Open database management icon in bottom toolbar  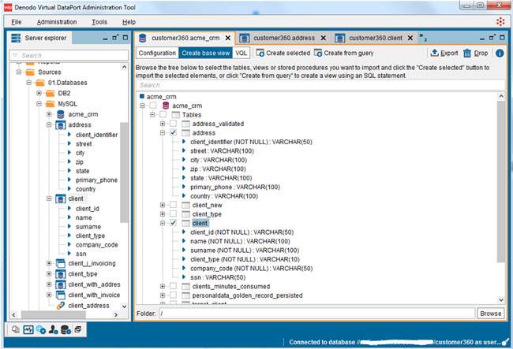tap(66, 330)
